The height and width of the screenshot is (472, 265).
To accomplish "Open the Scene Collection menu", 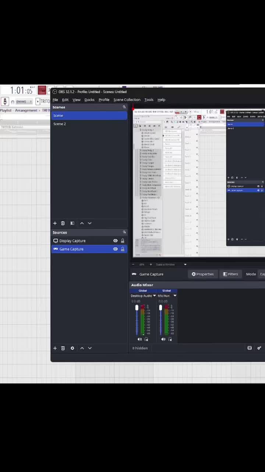I will tap(127, 100).
